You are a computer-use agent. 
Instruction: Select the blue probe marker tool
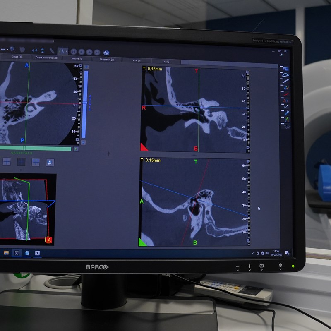(x=286, y=113)
